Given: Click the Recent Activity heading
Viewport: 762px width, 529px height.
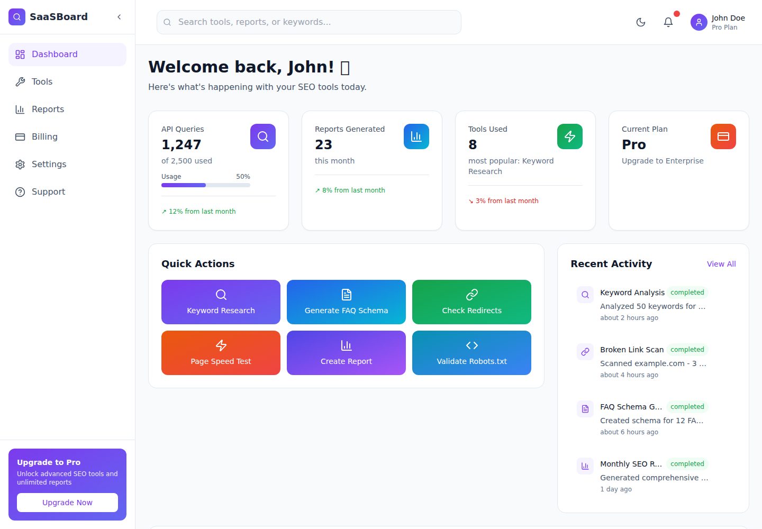Looking at the screenshot, I should pyautogui.click(x=611, y=264).
